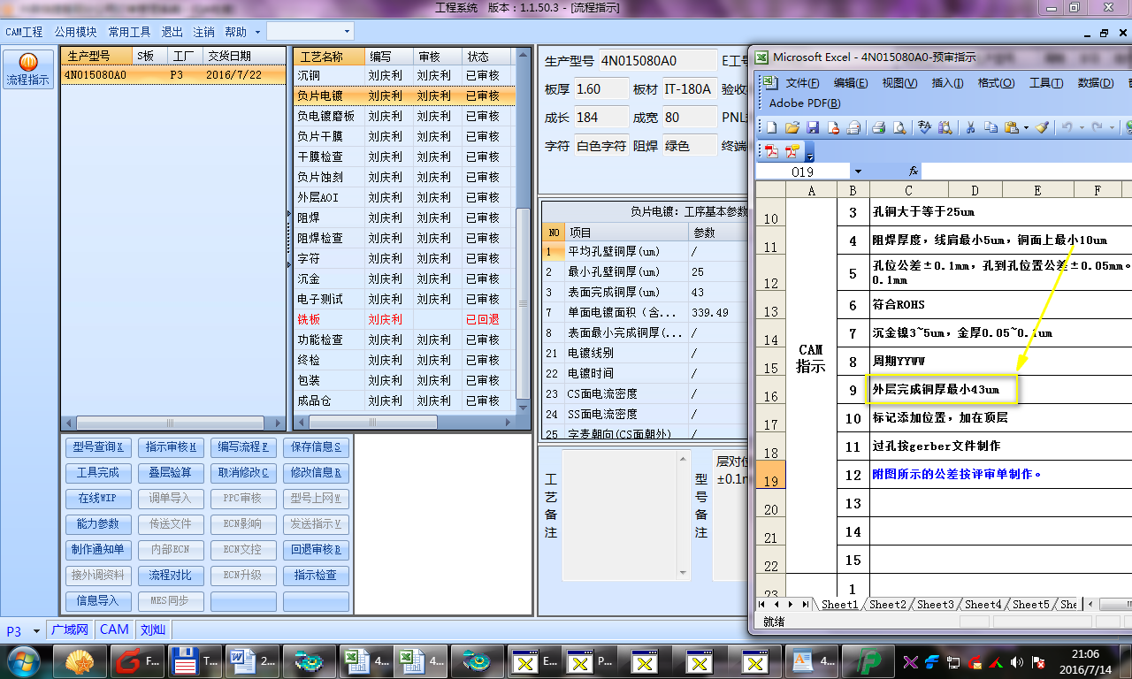Run the spelling check icon in Excel
Screen dimensions: 1132x679
coord(925,127)
